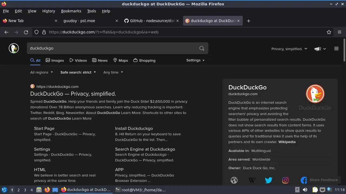
Task: Open the File menu
Action: (x=6, y=11)
